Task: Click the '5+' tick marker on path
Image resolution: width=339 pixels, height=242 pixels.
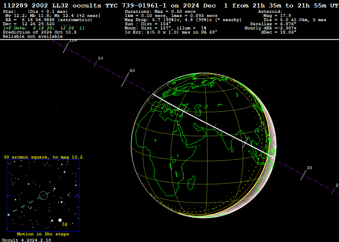Action: [95, 64]
